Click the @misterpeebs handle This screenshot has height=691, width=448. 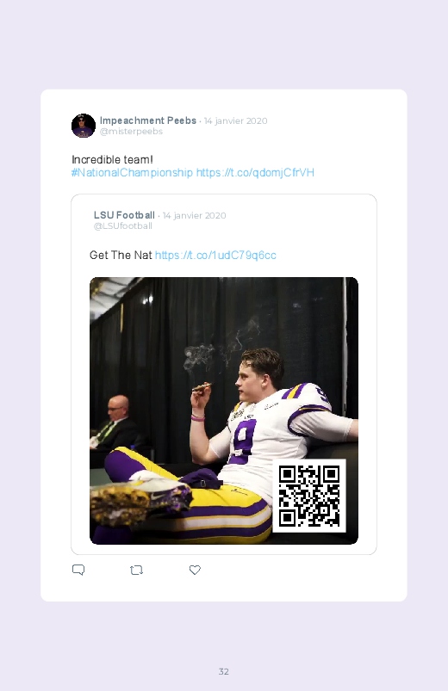tap(131, 132)
